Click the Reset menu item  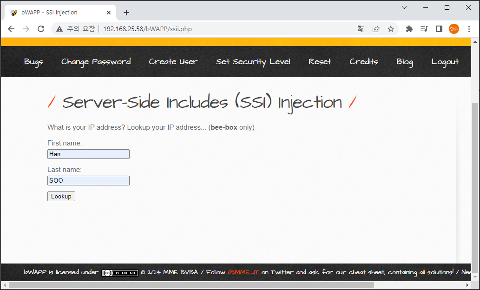click(x=320, y=61)
